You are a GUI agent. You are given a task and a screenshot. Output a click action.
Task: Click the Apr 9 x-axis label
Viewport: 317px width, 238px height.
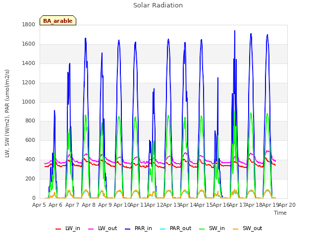(105, 205)
